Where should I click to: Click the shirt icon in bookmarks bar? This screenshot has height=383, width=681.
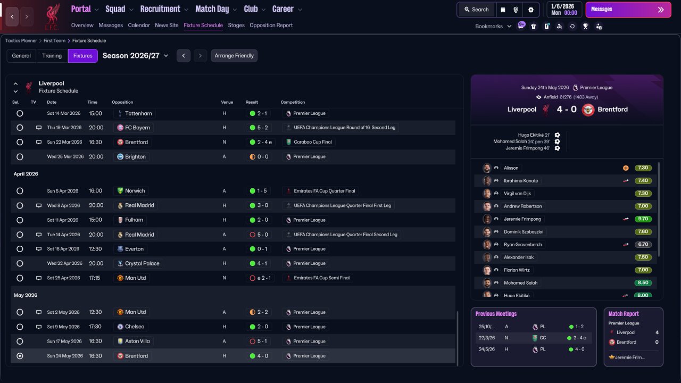(534, 26)
